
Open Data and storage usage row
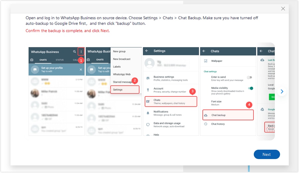171,125
